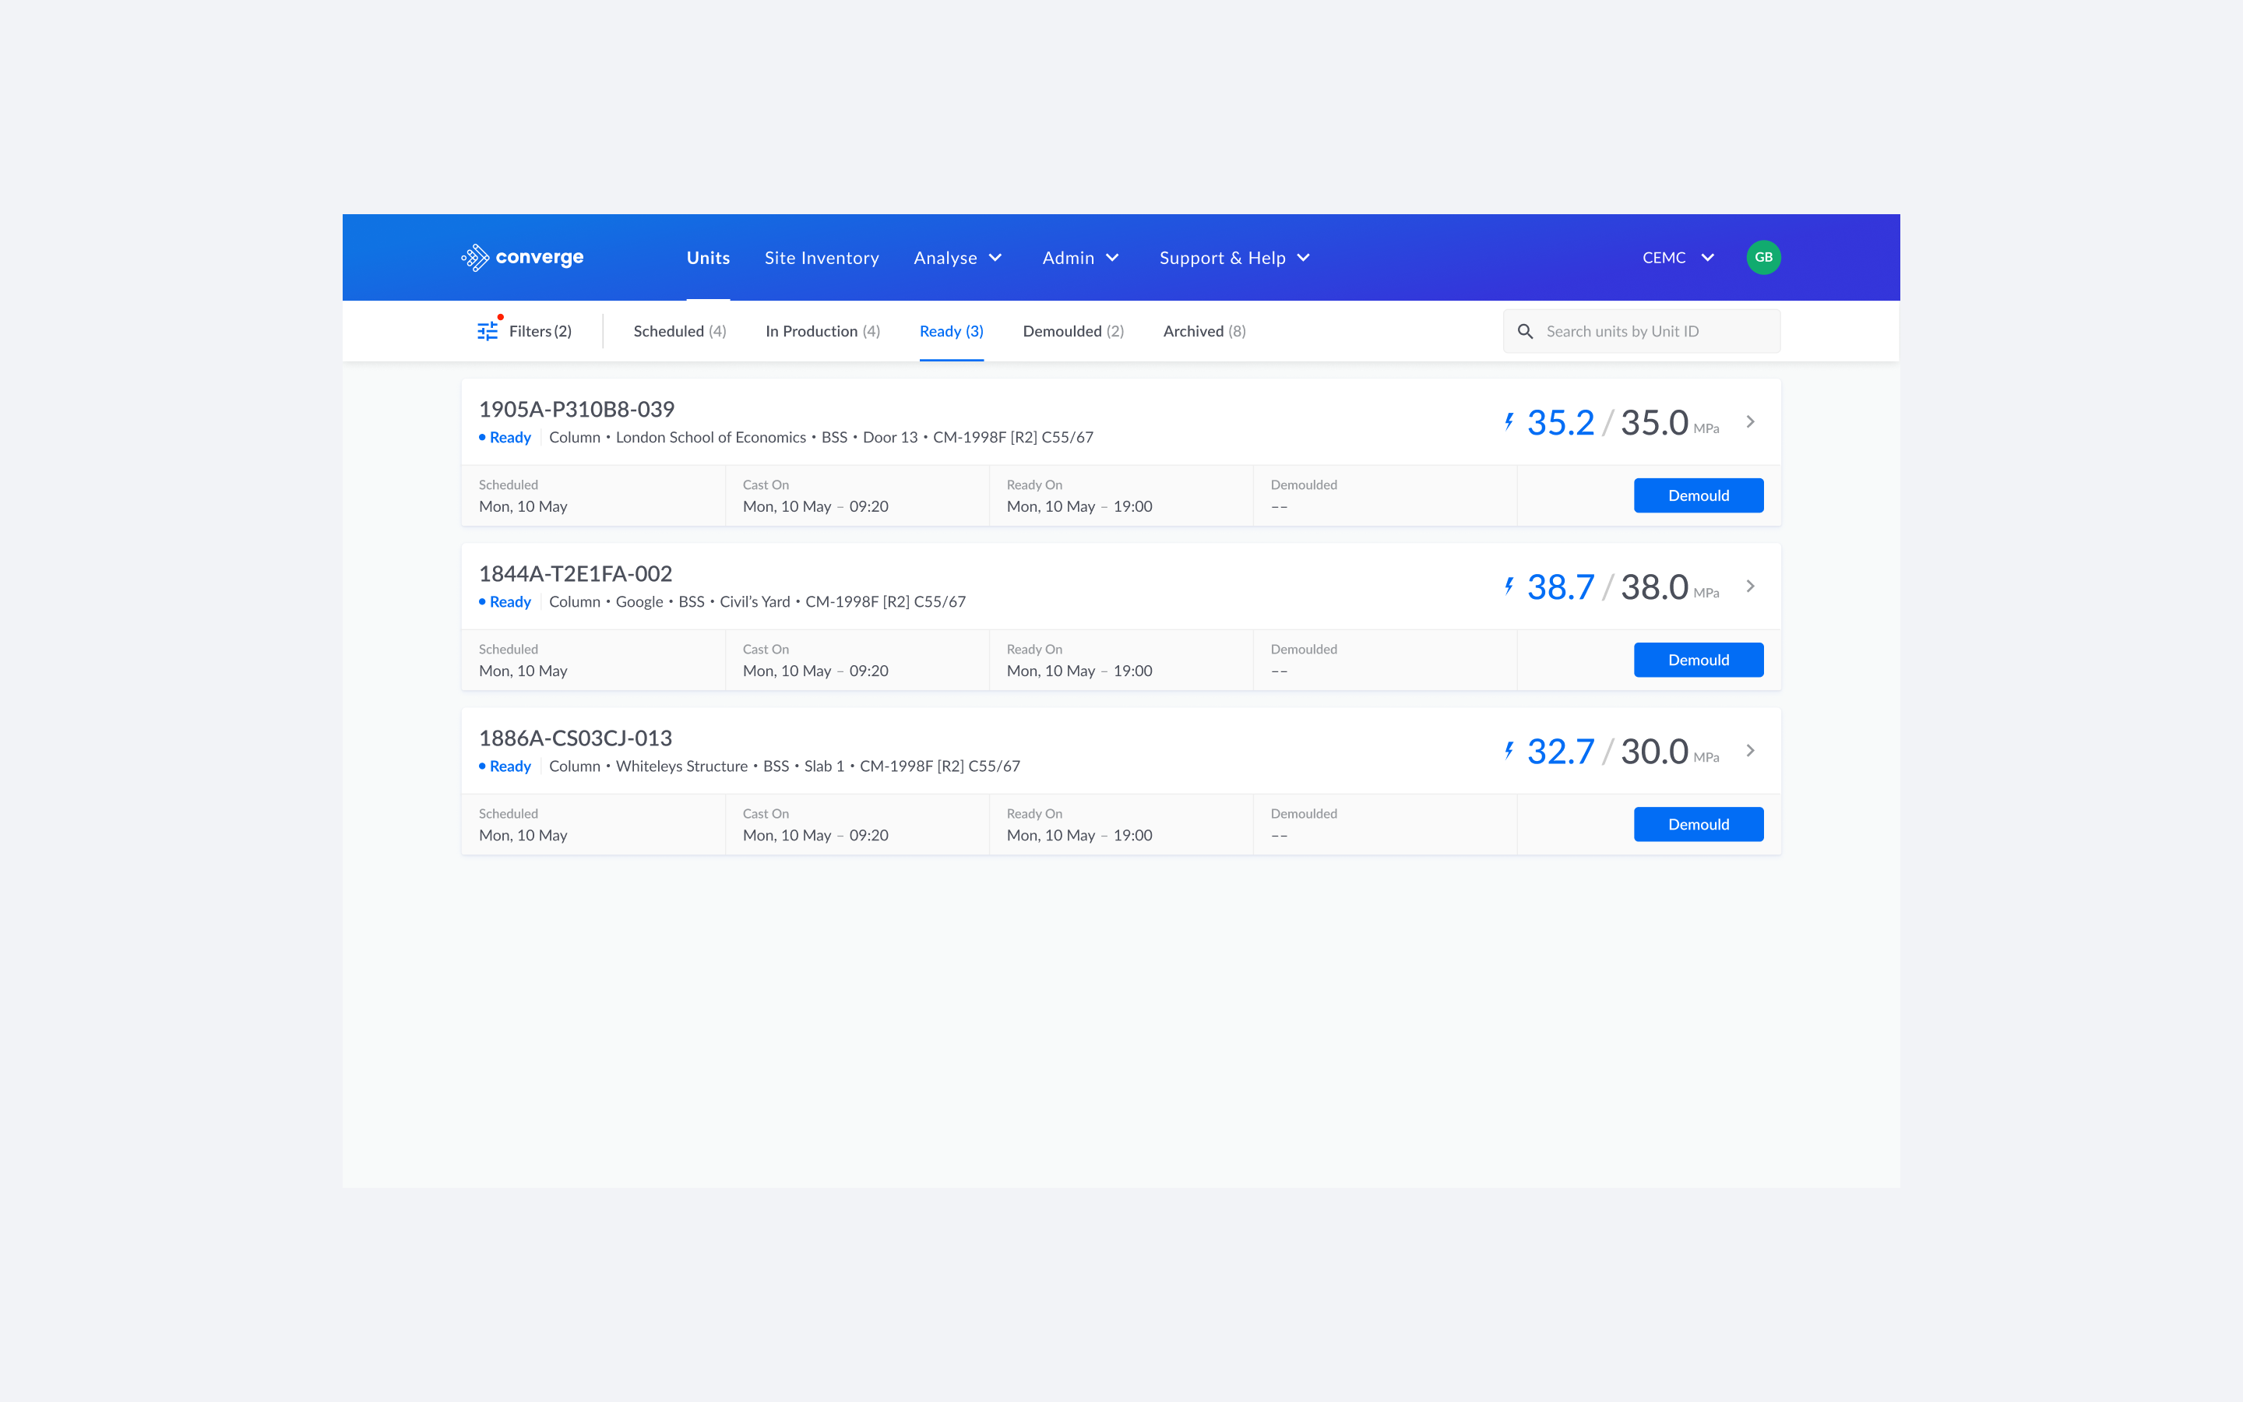The width and height of the screenshot is (2243, 1402).
Task: Click lightning icon beside 35.2 strength
Action: 1509,422
